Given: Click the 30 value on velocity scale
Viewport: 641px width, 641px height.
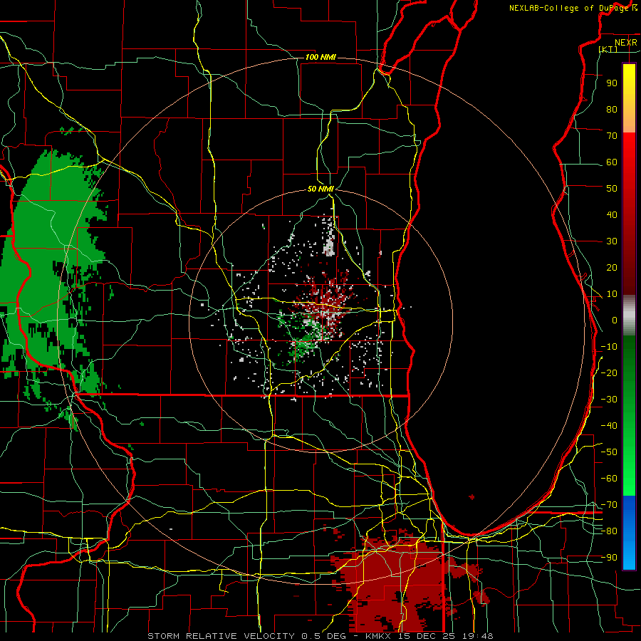Looking at the screenshot, I should [612, 241].
